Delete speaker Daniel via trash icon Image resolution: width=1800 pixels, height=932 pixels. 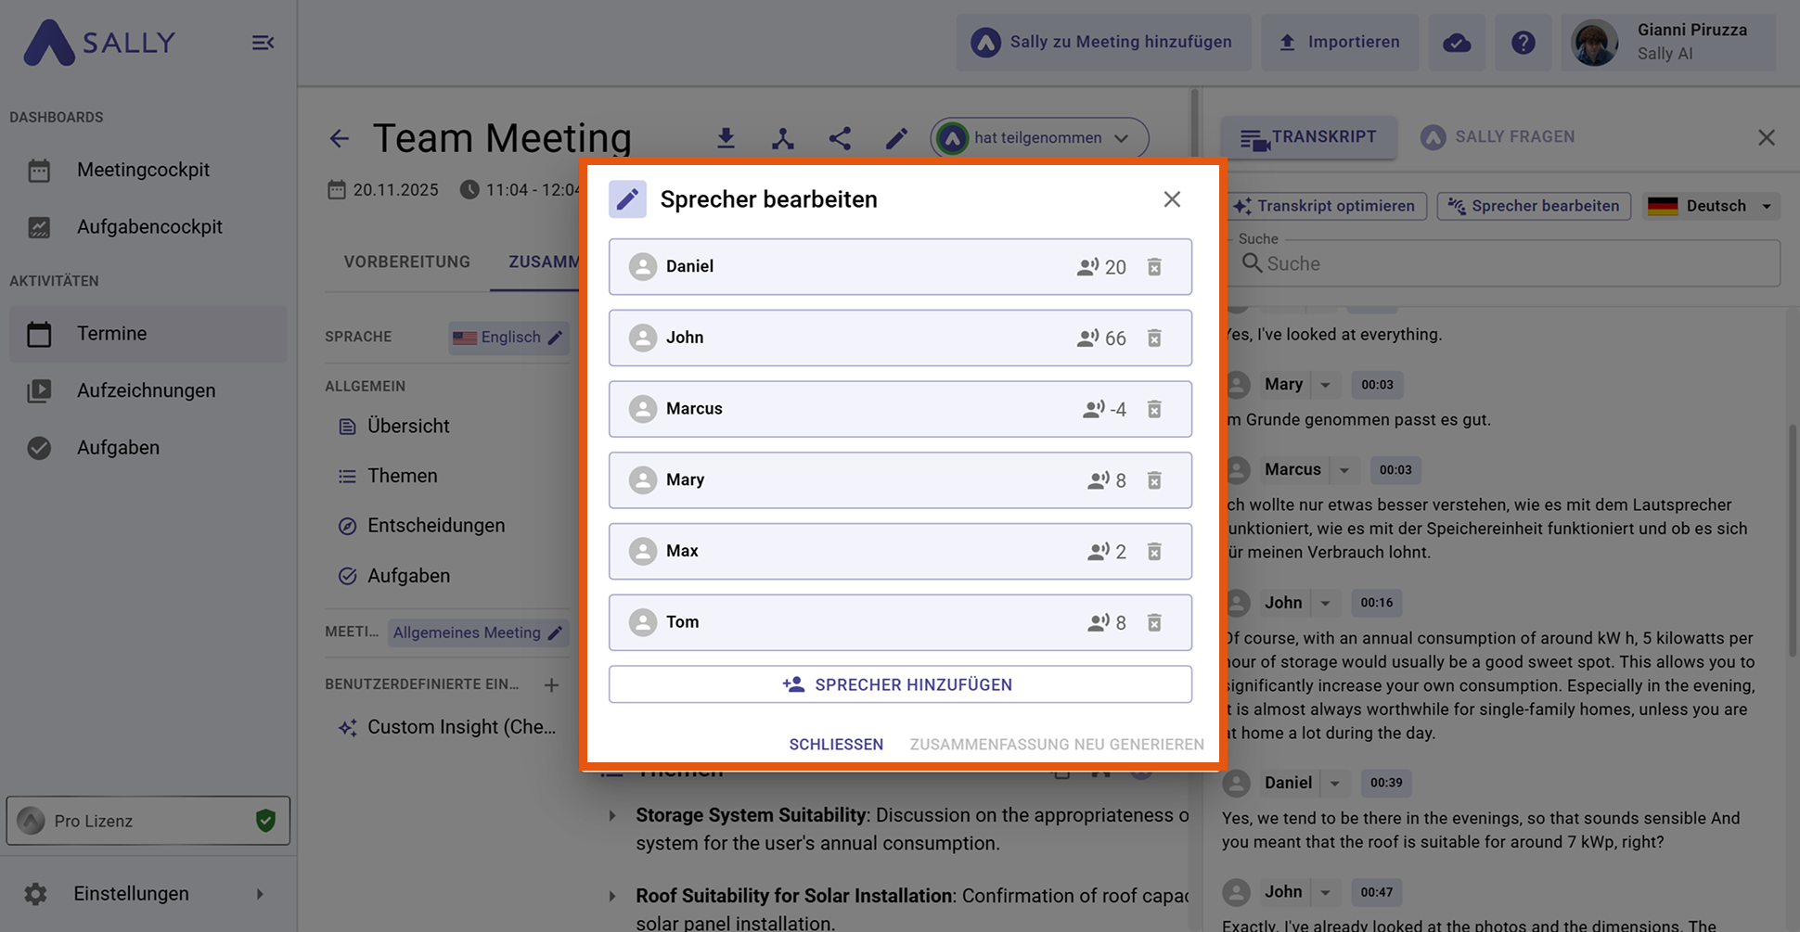click(x=1154, y=267)
